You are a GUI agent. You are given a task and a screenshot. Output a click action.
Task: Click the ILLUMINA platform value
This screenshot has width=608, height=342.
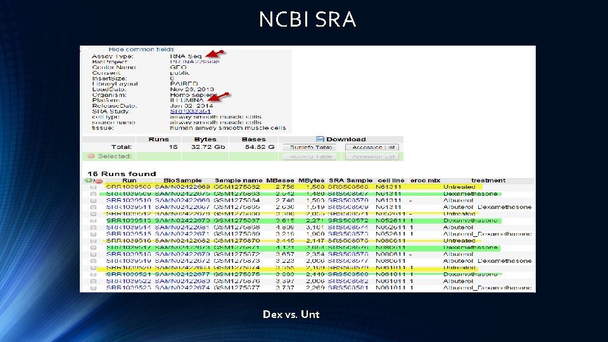click(187, 100)
